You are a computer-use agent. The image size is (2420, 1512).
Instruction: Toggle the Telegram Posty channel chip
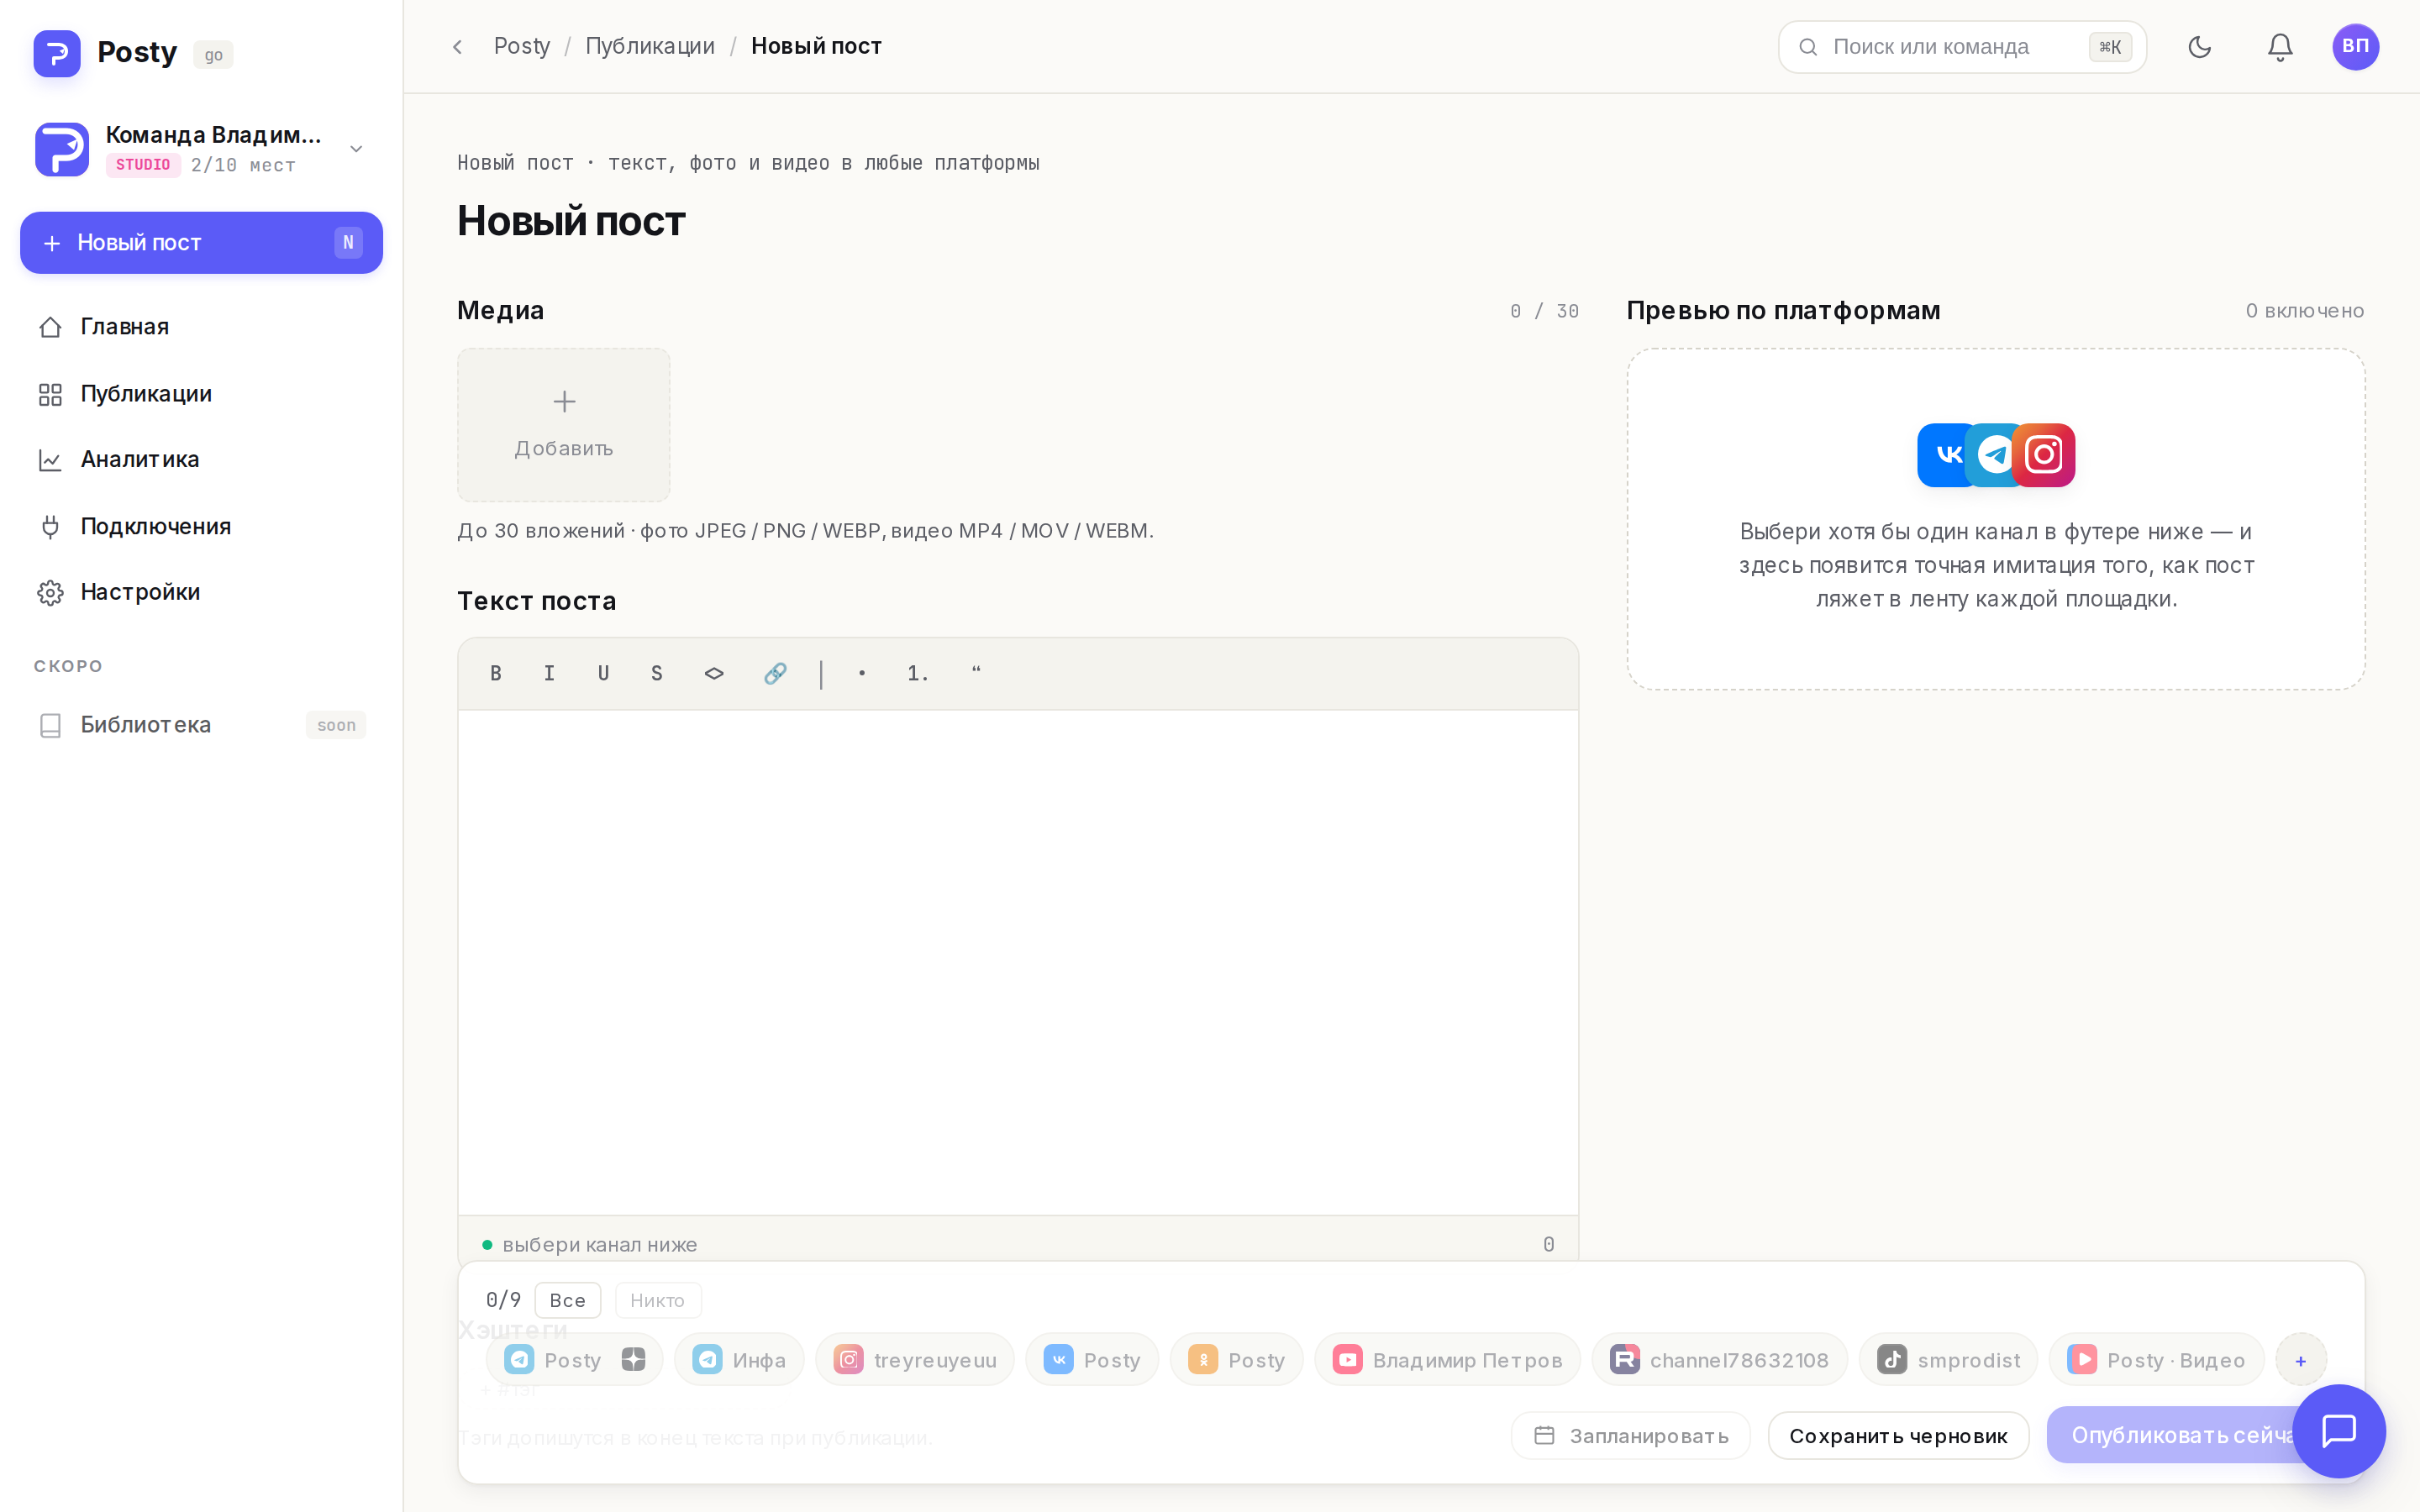(574, 1359)
